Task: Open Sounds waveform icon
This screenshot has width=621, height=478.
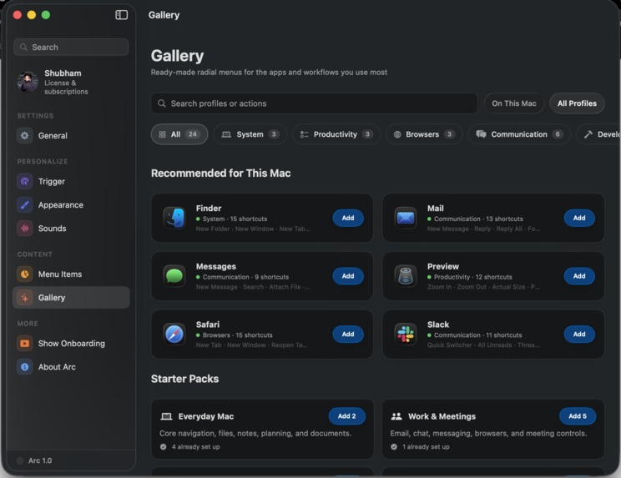Action: click(x=24, y=229)
